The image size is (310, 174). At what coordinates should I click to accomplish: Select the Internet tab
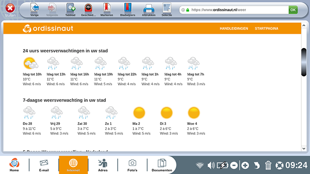[x=73, y=165]
